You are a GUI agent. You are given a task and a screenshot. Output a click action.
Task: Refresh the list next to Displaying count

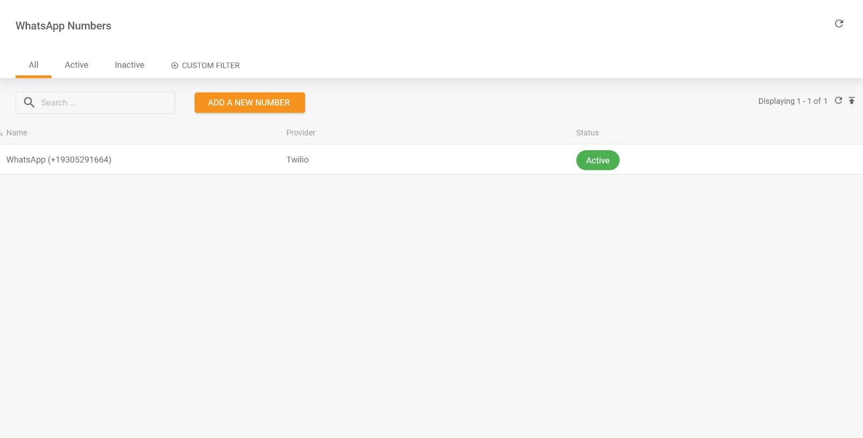click(x=838, y=101)
